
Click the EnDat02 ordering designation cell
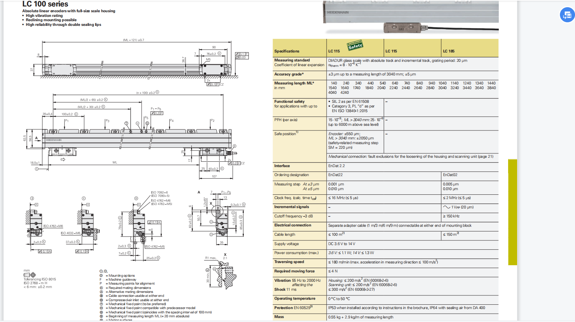coord(450,175)
